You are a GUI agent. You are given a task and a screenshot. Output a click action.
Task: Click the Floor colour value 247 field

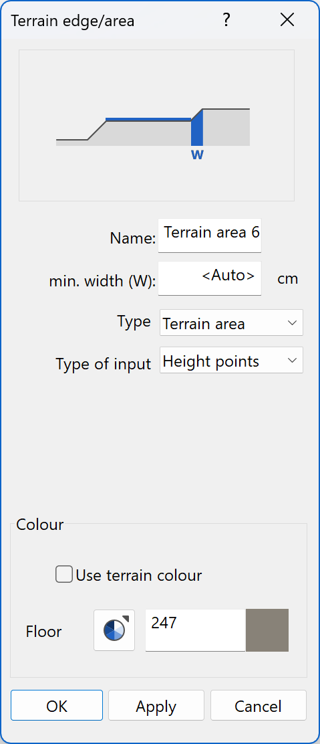pos(195,630)
